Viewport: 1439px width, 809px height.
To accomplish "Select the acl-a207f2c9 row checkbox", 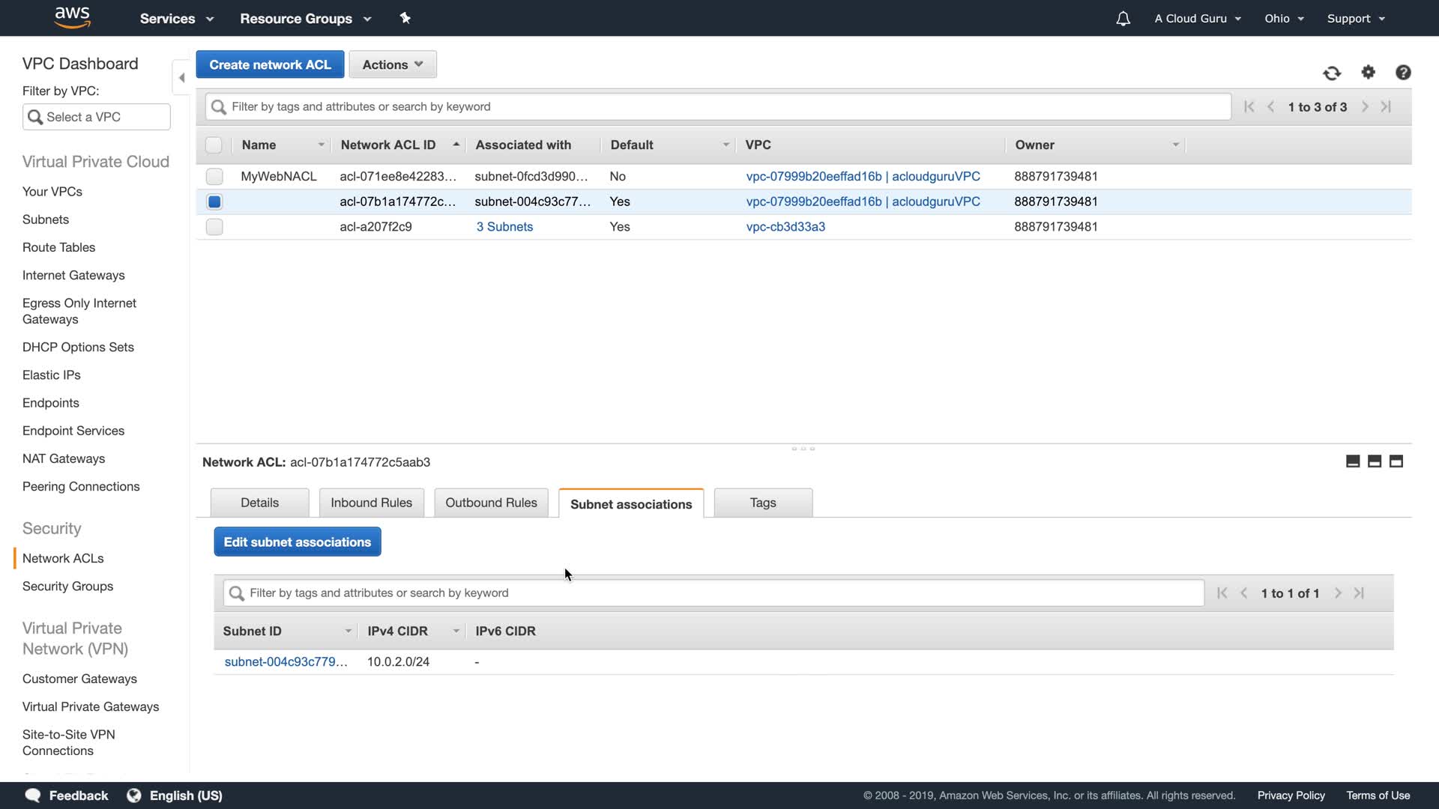I will tap(214, 227).
